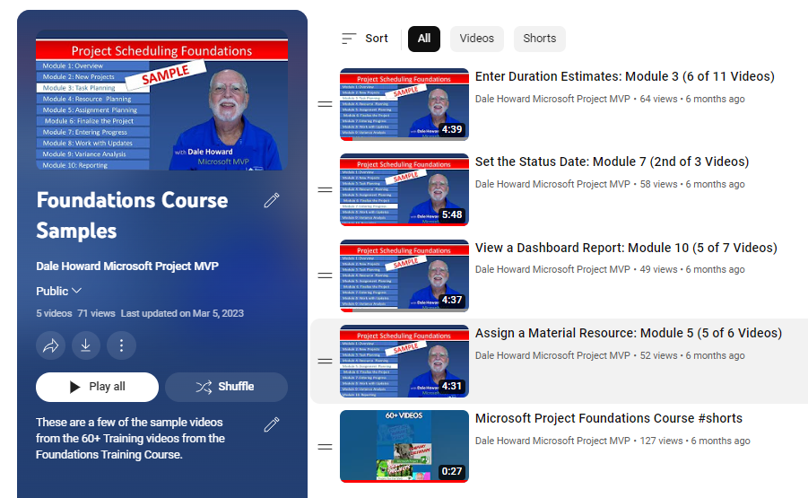Viewport: 808px width, 498px height.
Task: Grab the reorder handle for Enter Duration Estimates
Action: click(x=325, y=104)
